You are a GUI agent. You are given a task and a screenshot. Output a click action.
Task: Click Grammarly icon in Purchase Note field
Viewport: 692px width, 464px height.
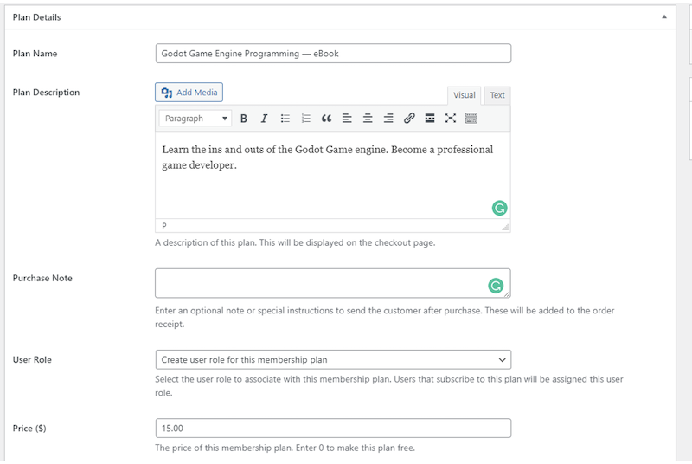click(496, 286)
